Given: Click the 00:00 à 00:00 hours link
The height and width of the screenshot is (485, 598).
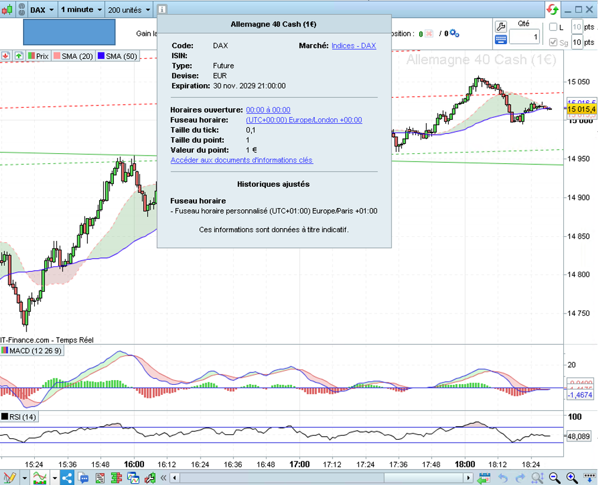Looking at the screenshot, I should tap(268, 110).
